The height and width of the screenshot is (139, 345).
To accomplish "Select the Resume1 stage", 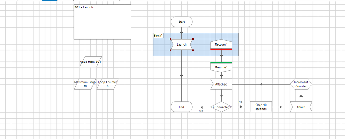I will [x=221, y=67].
